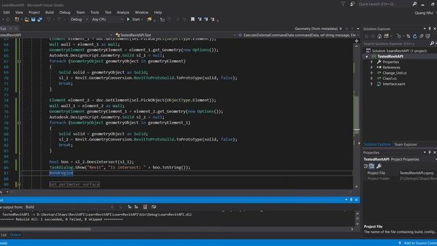Click Show All Files icon in Solution Explorer

pyautogui.click(x=428, y=36)
